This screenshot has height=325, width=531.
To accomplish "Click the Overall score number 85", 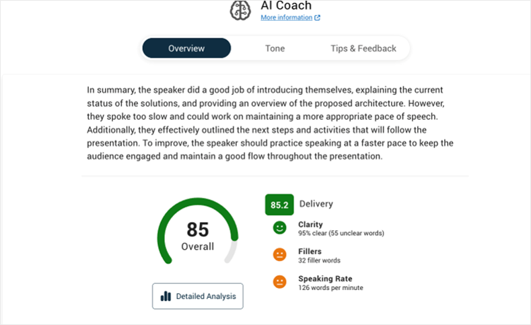I will 198,230.
